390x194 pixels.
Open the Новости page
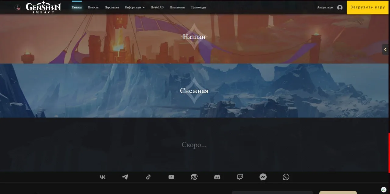click(x=93, y=7)
